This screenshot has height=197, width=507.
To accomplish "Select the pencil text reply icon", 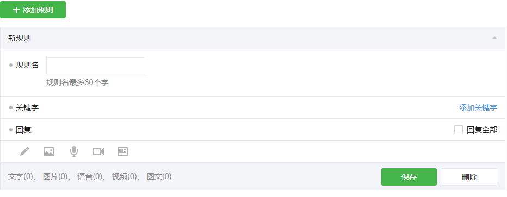I will [x=24, y=151].
